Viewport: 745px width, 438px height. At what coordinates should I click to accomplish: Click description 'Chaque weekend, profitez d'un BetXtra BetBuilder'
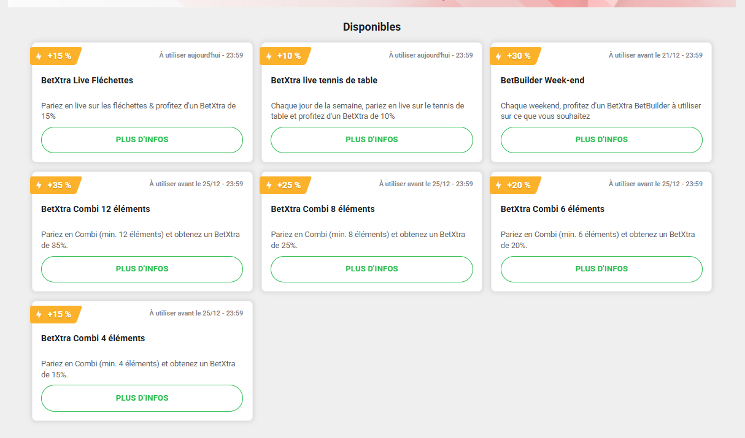601,111
